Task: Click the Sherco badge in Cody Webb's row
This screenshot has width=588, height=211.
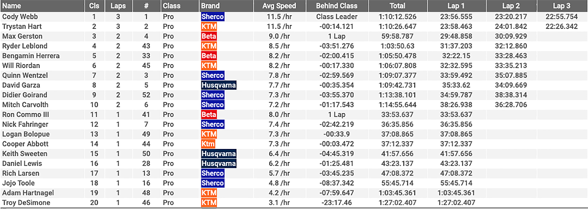Action: tap(213, 17)
